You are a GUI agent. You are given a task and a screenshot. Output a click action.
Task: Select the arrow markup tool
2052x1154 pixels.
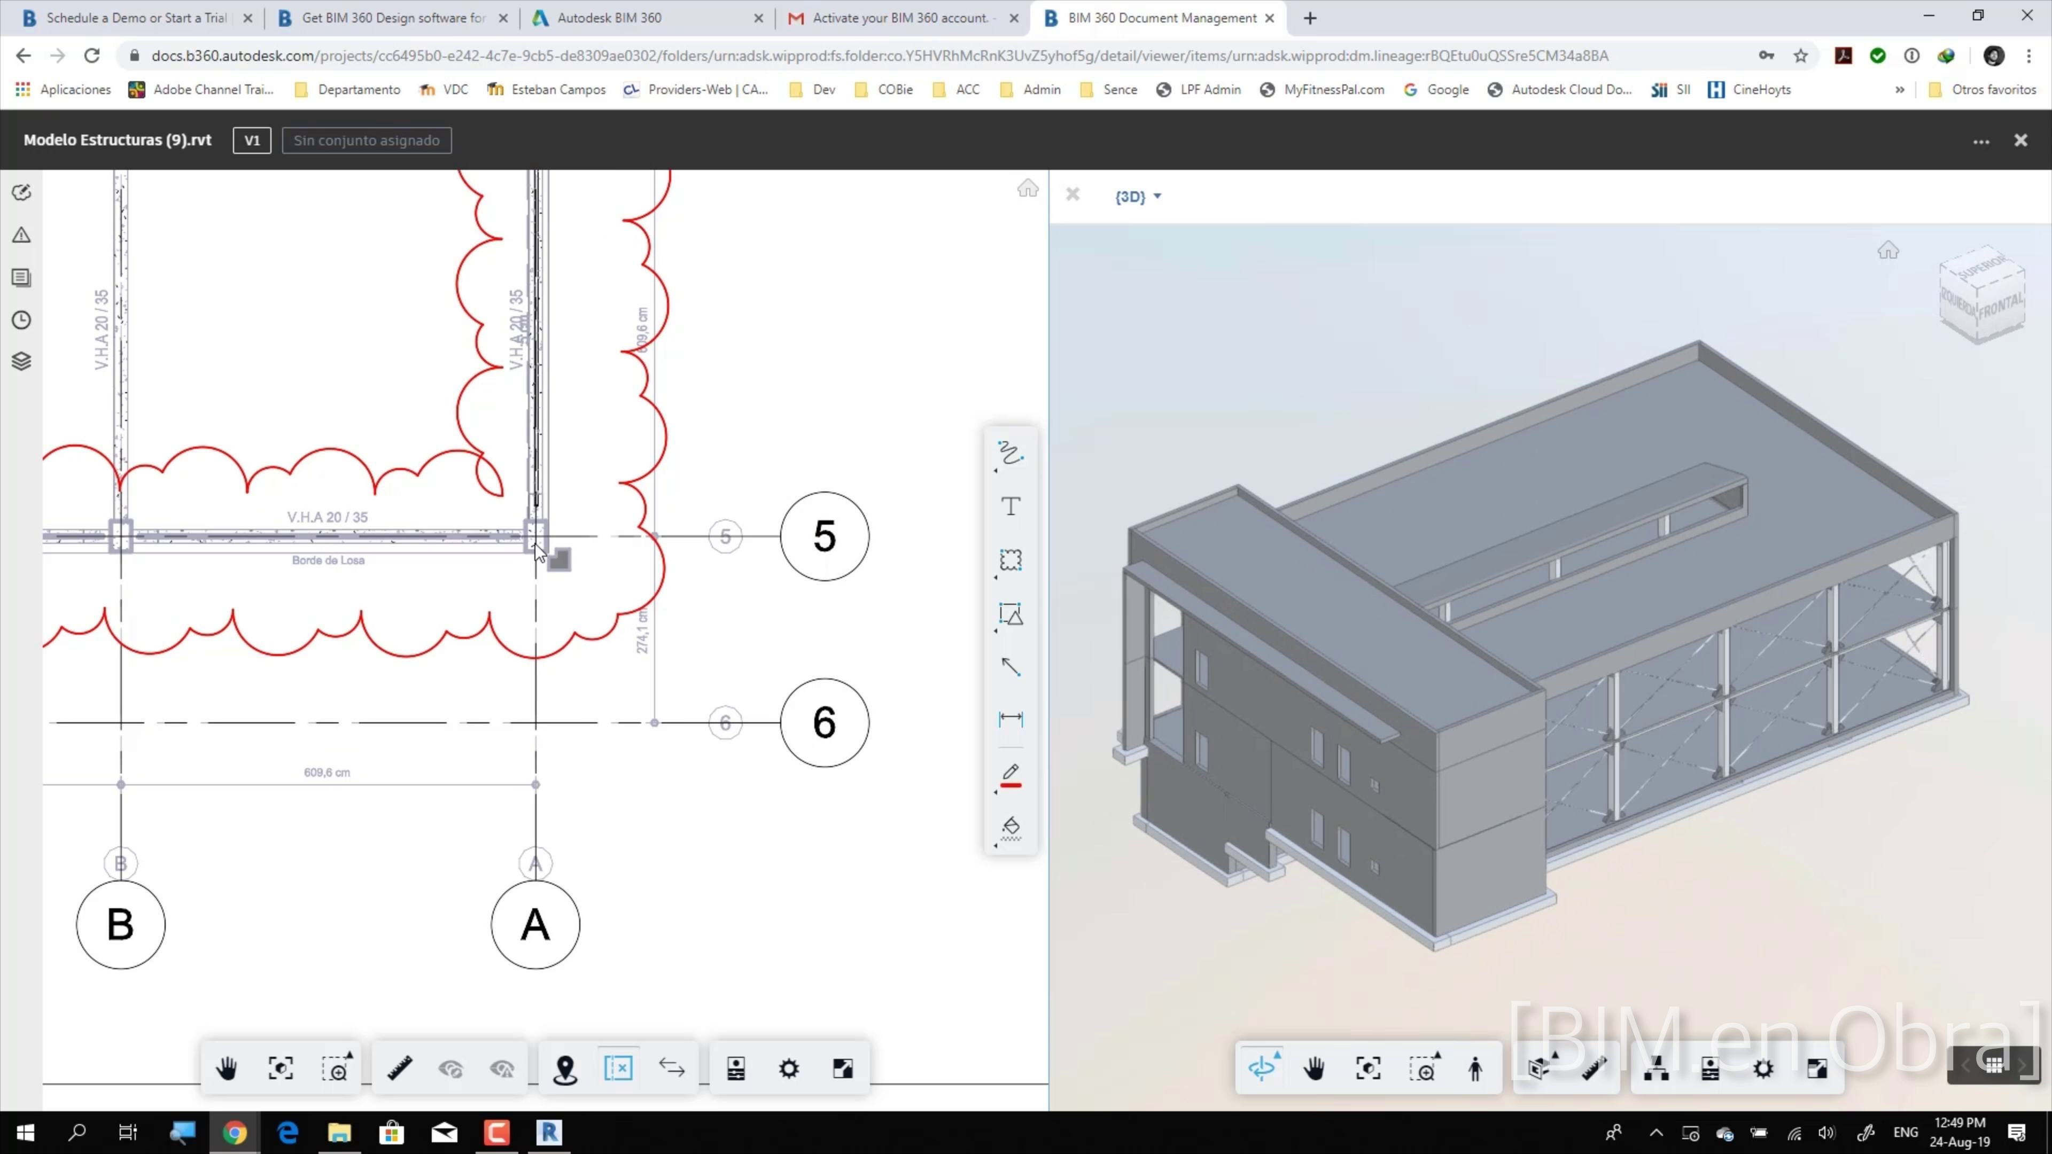(x=1010, y=667)
